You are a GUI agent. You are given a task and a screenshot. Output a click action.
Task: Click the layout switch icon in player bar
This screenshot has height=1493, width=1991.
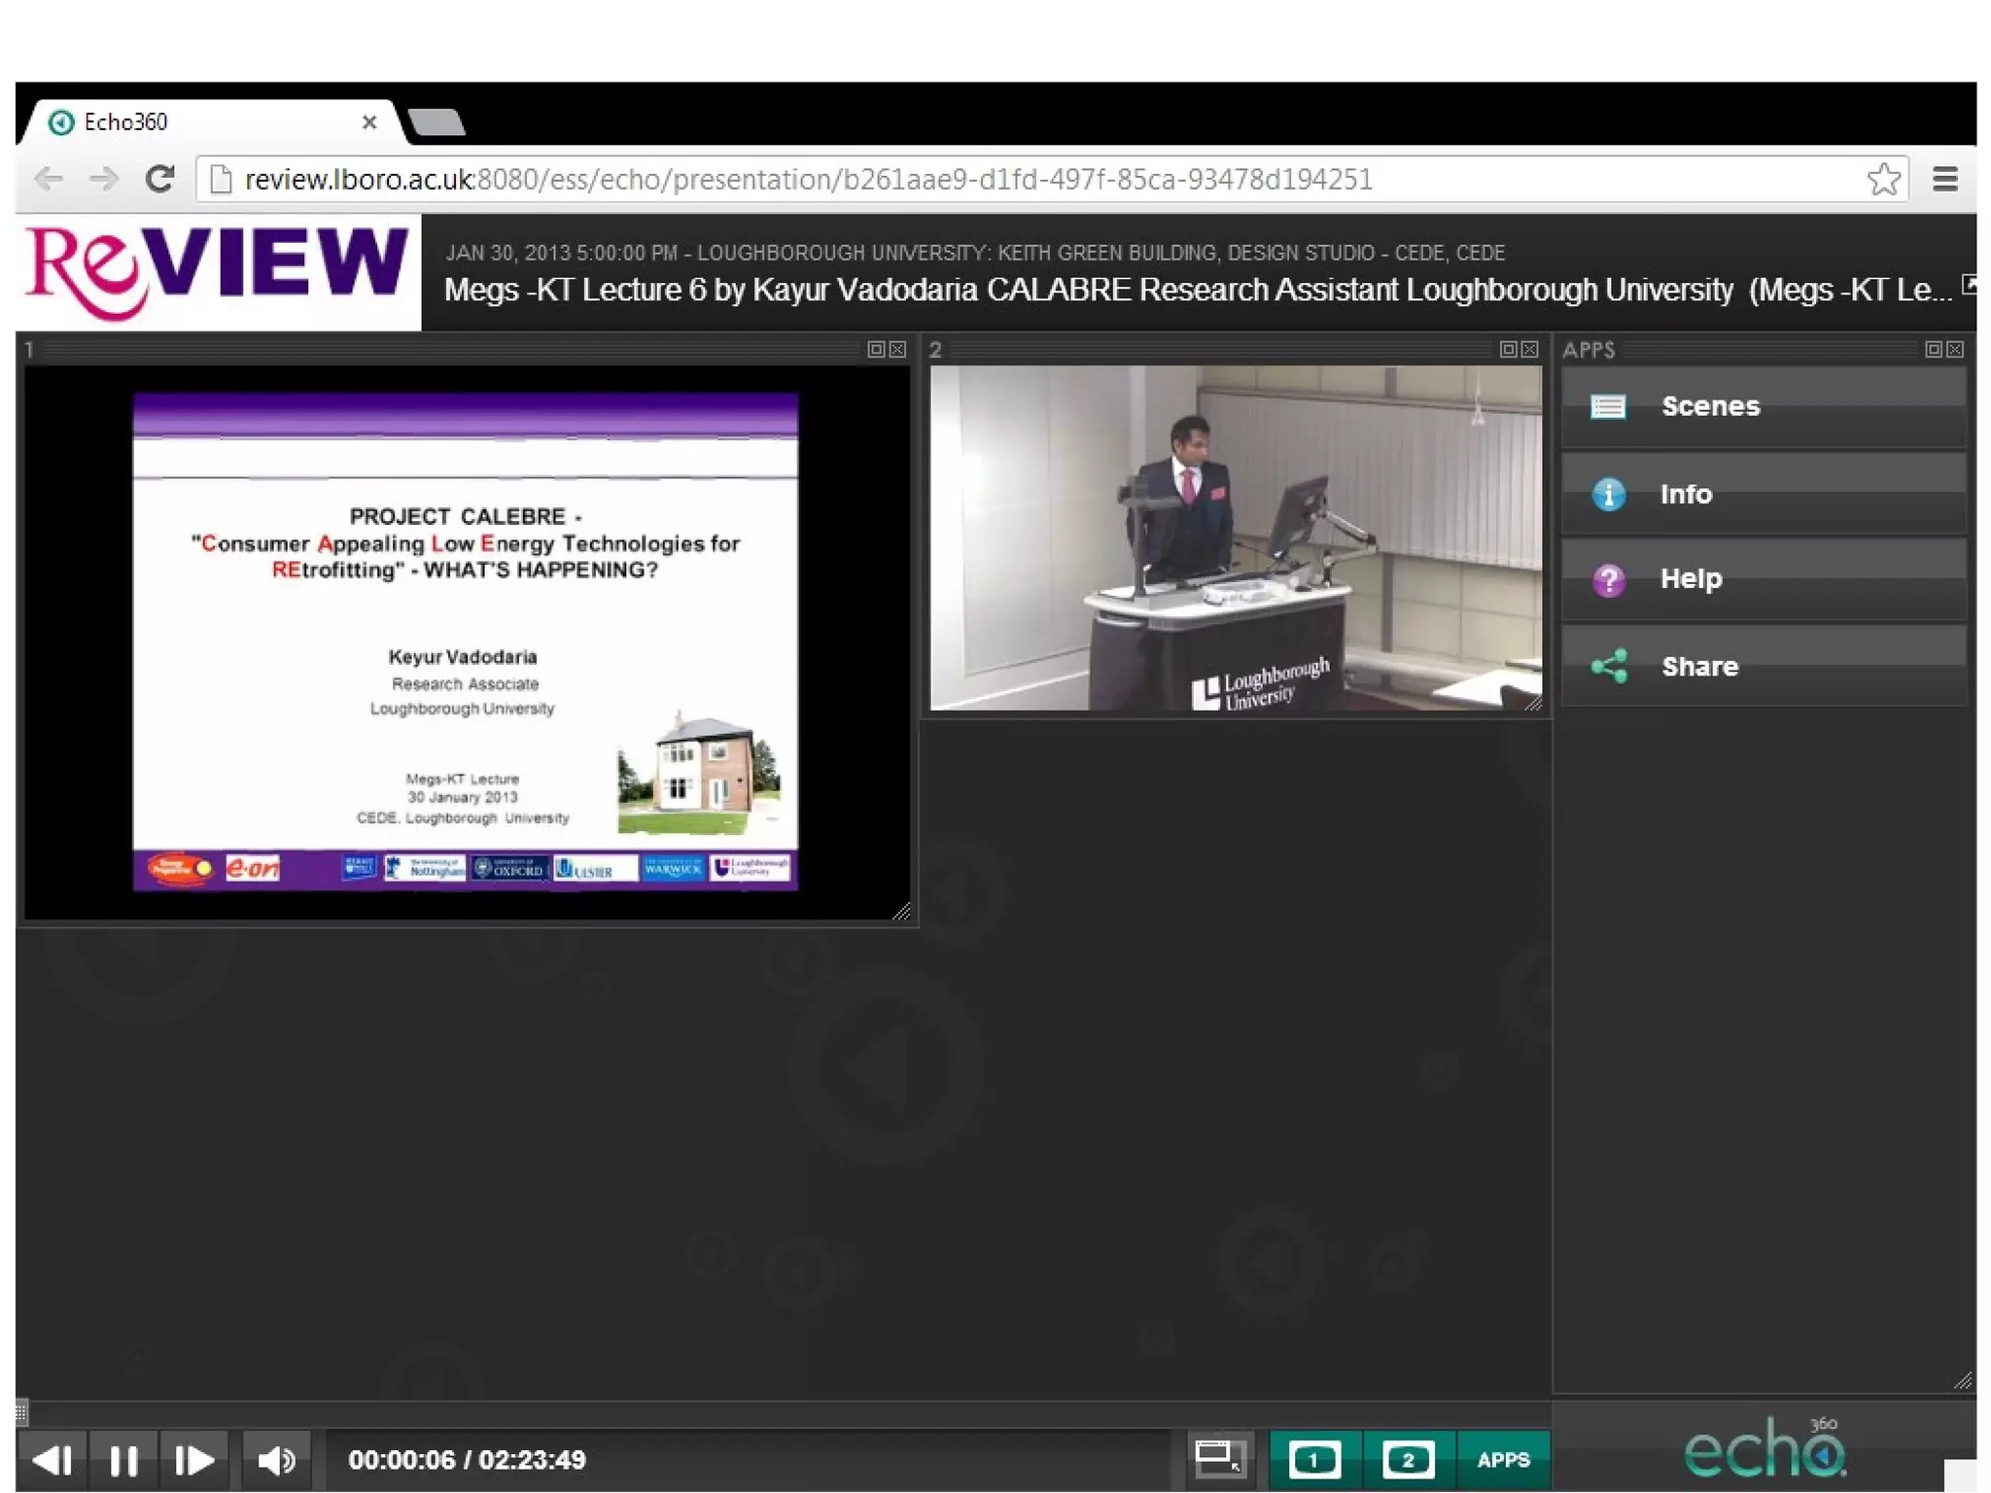tap(1219, 1459)
